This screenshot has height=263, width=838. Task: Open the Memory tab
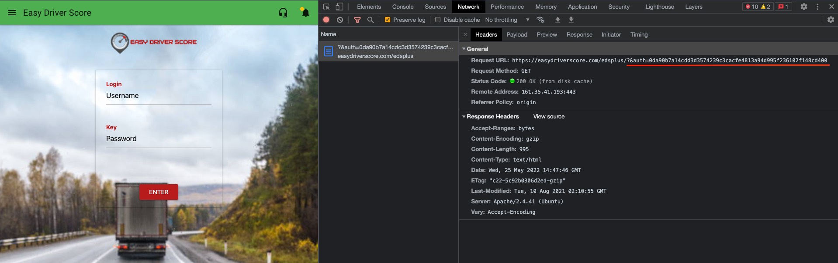(x=546, y=7)
